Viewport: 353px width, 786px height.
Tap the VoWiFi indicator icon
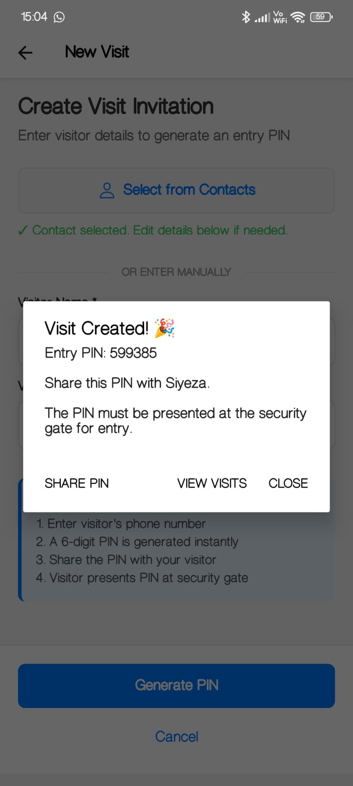tap(279, 16)
